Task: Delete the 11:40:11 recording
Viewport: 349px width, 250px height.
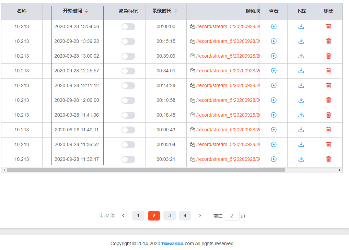Action: point(328,130)
